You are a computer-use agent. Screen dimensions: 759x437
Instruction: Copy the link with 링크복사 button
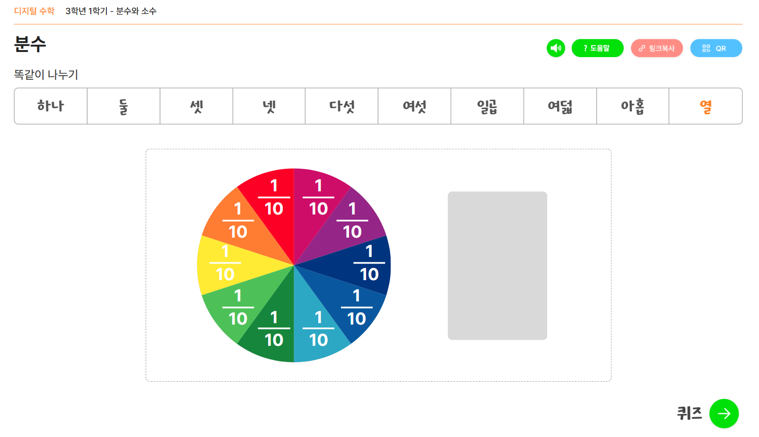[657, 48]
